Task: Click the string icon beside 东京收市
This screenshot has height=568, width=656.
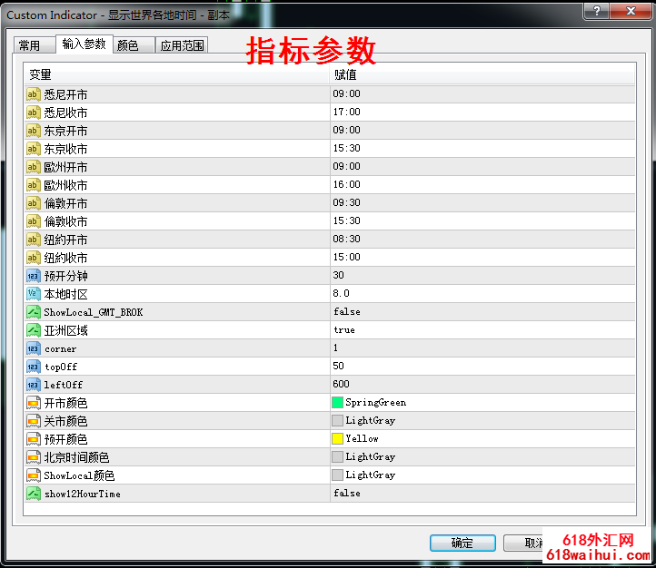Action: [x=33, y=149]
